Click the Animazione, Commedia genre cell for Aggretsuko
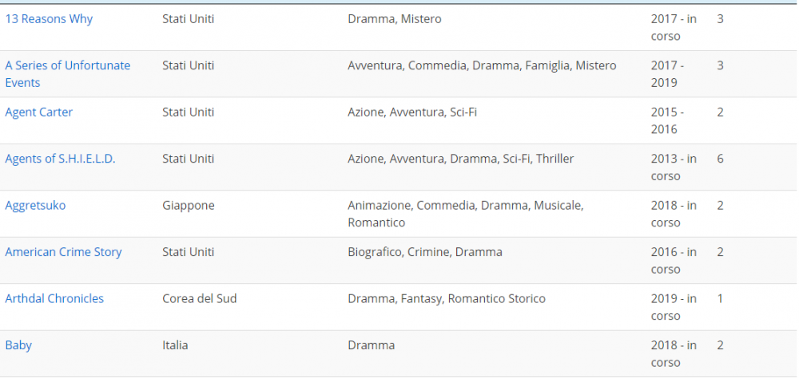The width and height of the screenshot is (799, 378). pyautogui.click(x=465, y=214)
